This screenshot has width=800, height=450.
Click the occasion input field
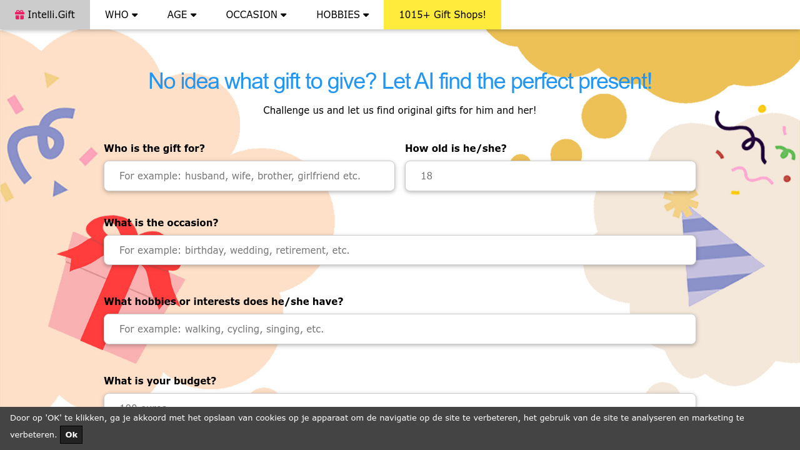[400, 250]
